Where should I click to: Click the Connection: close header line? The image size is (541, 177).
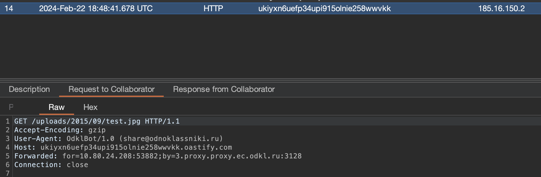[x=51, y=165]
